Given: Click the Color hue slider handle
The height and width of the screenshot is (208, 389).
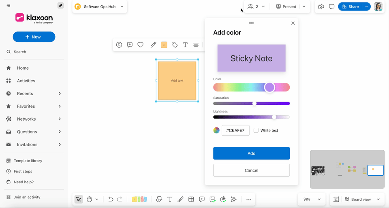Looking at the screenshot, I should coord(269,87).
